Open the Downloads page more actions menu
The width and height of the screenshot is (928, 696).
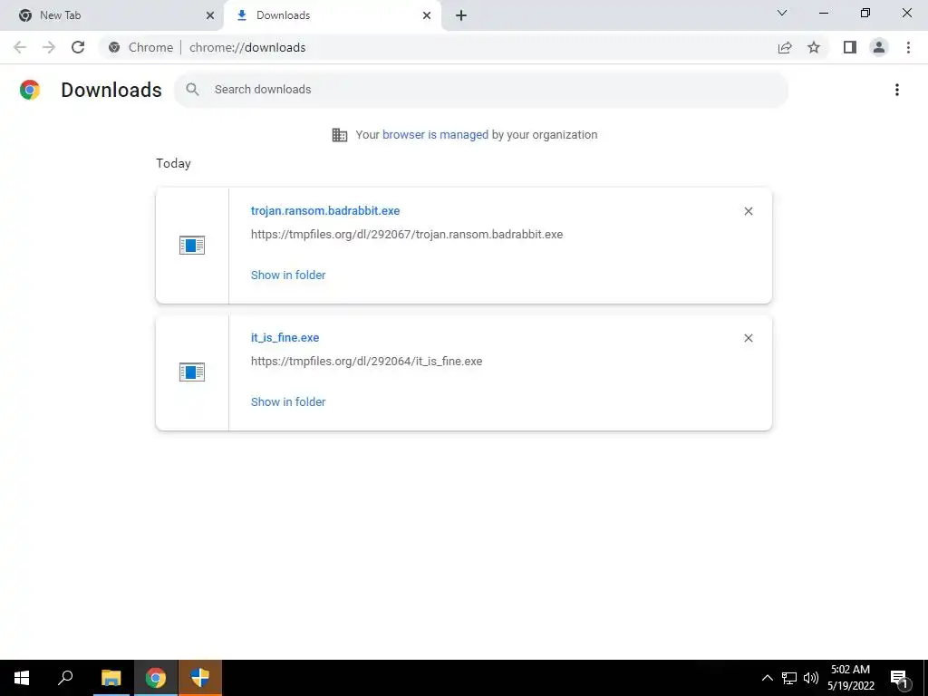point(896,90)
